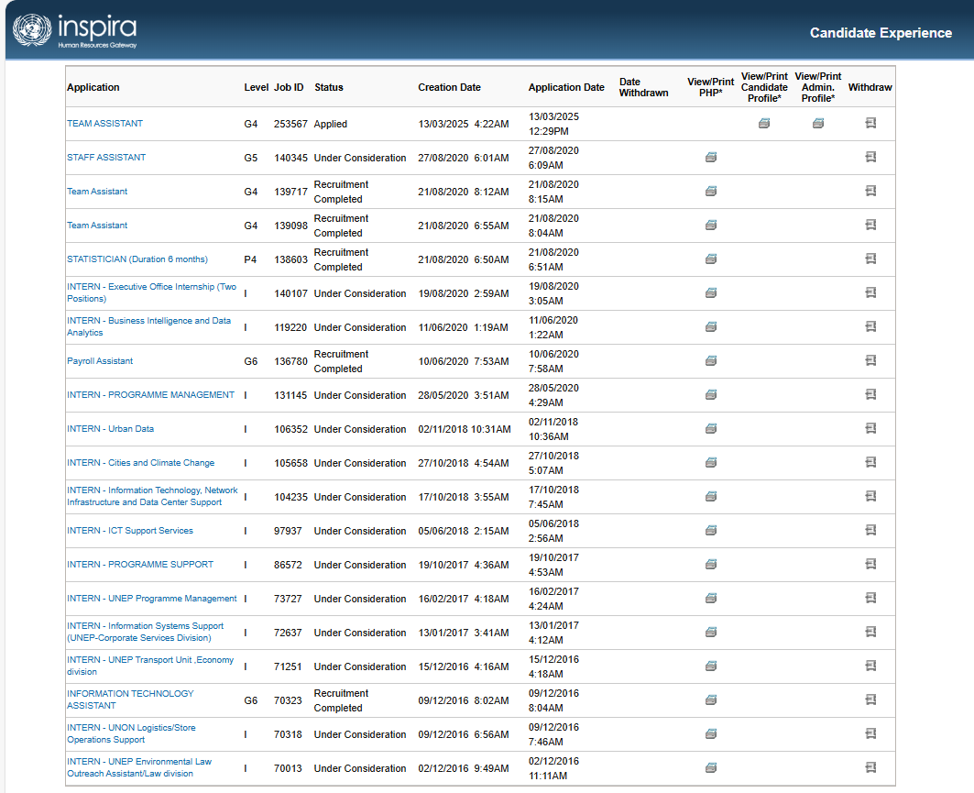Screen dimensions: 974x793
Task: Print PHP for INTERN - Urban Data
Action: click(711, 428)
